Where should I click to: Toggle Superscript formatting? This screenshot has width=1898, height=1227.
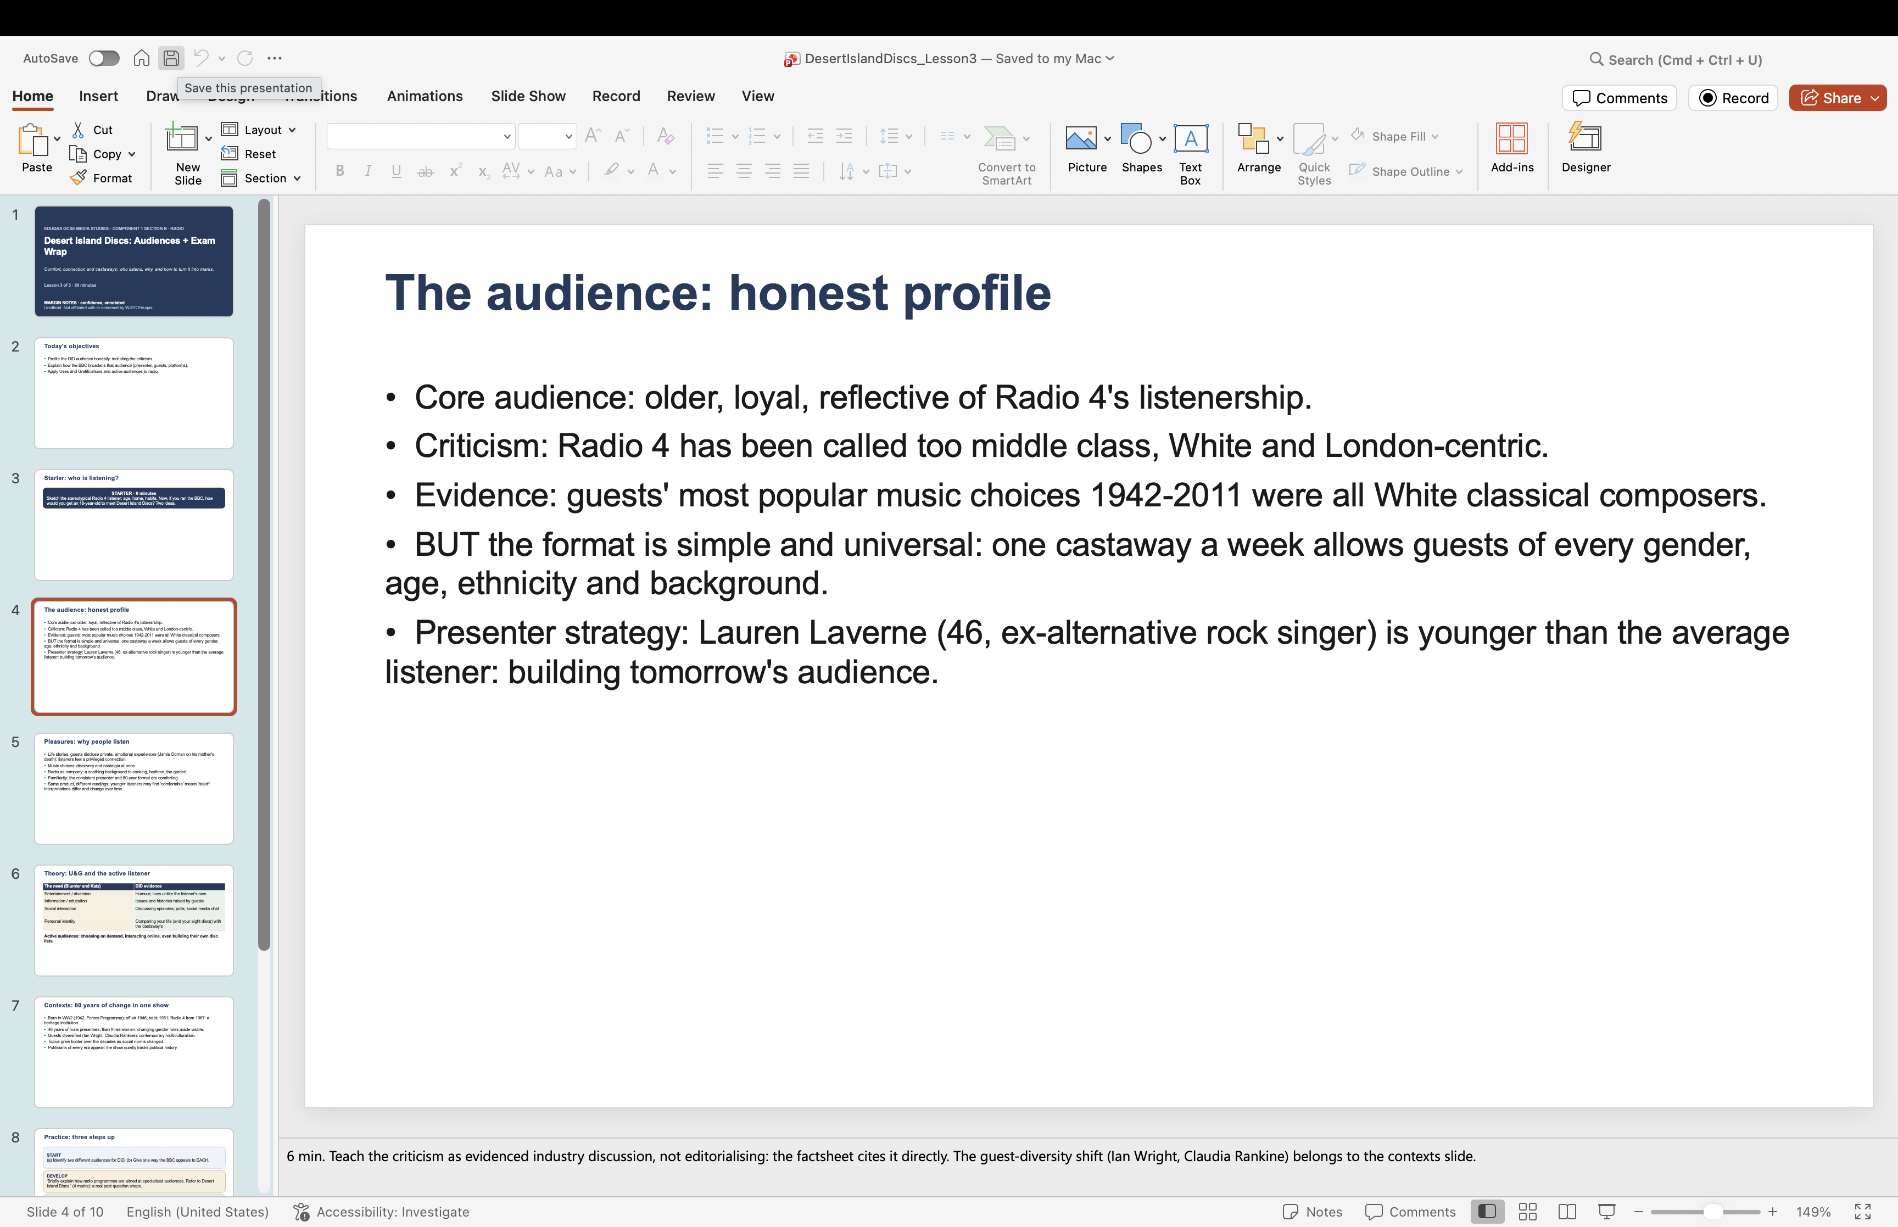(x=456, y=170)
